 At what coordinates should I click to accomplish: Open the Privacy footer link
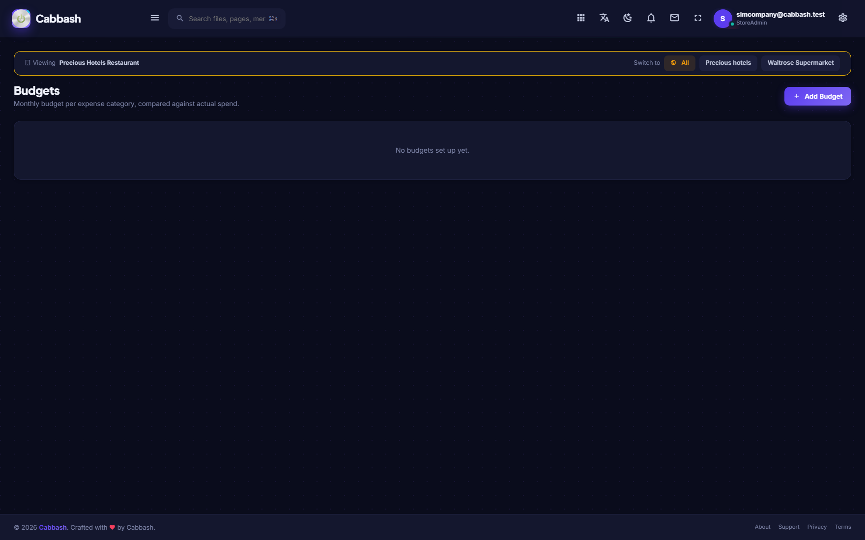tap(817, 527)
